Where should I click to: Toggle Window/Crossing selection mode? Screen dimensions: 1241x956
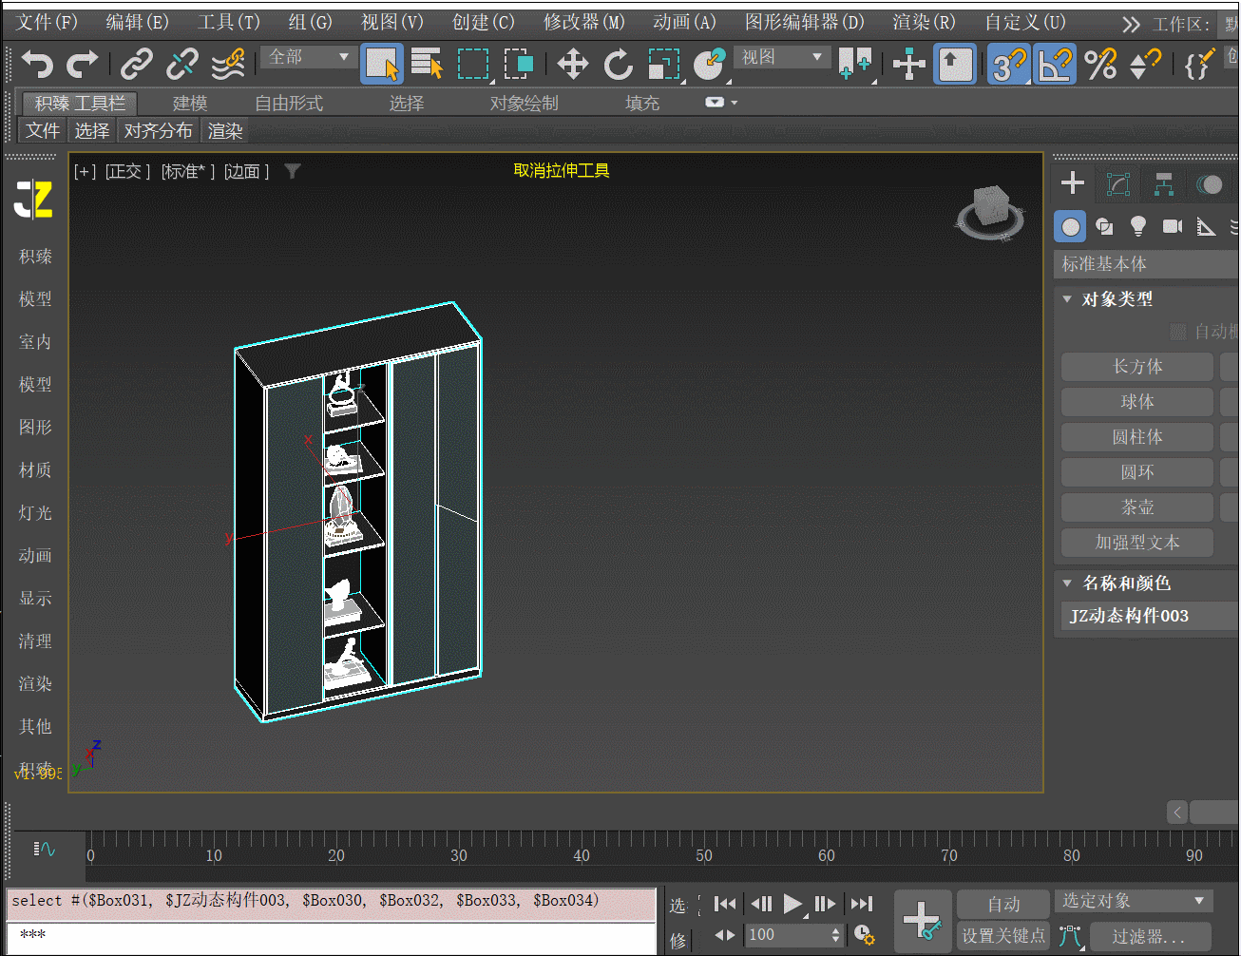(519, 64)
